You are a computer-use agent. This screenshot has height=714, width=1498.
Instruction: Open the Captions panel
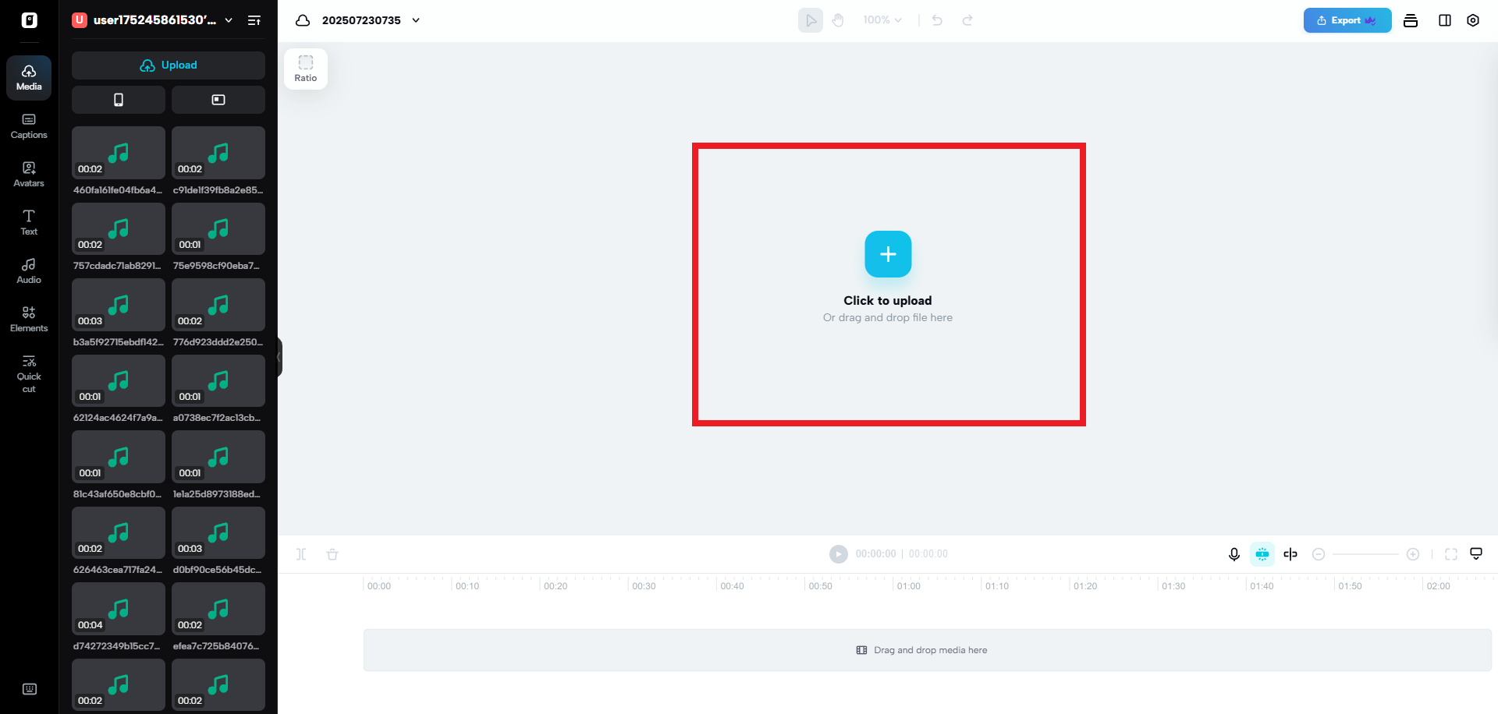[x=29, y=125]
